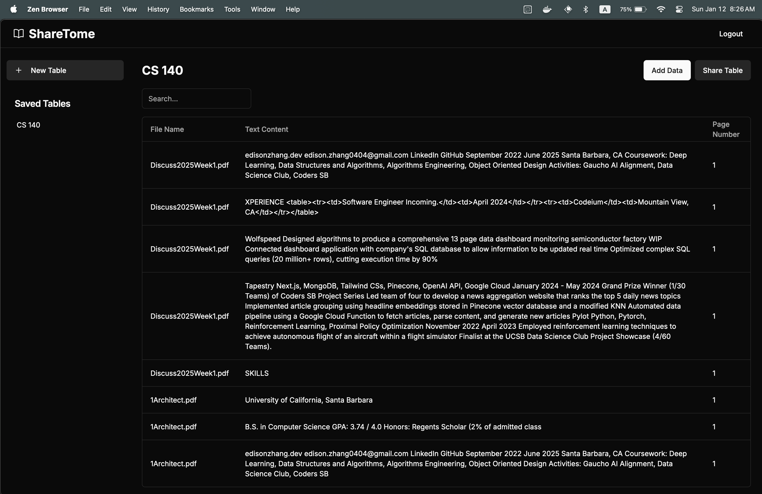Open the History menu

coord(158,9)
